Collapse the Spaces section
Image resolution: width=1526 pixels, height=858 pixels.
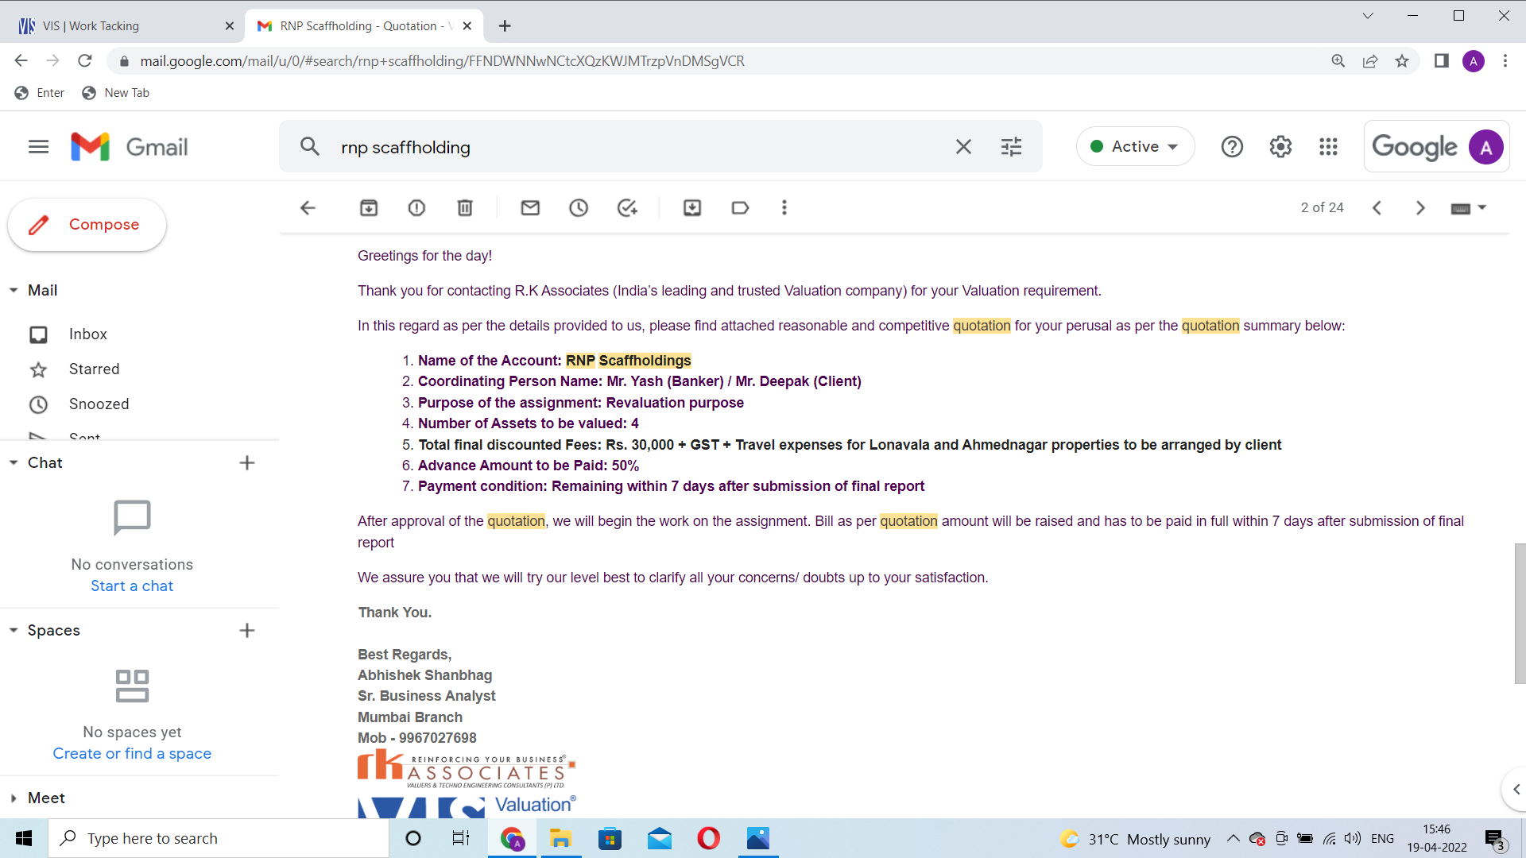(x=14, y=631)
